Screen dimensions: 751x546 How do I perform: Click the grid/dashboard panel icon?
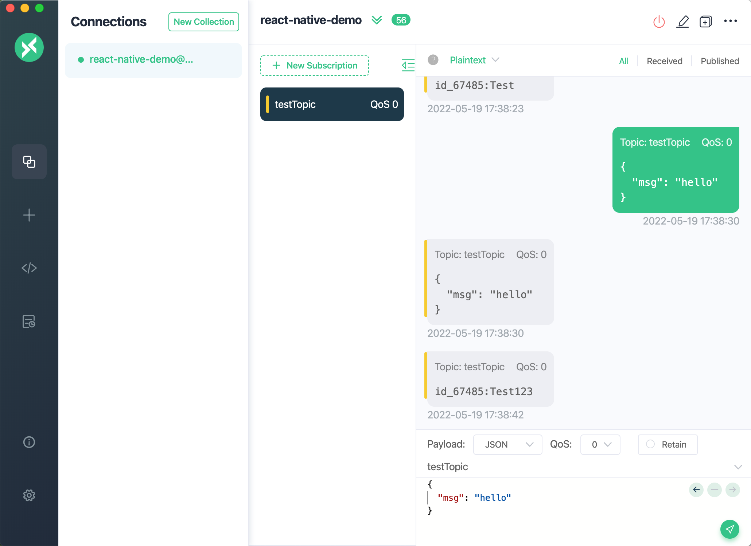click(x=29, y=161)
